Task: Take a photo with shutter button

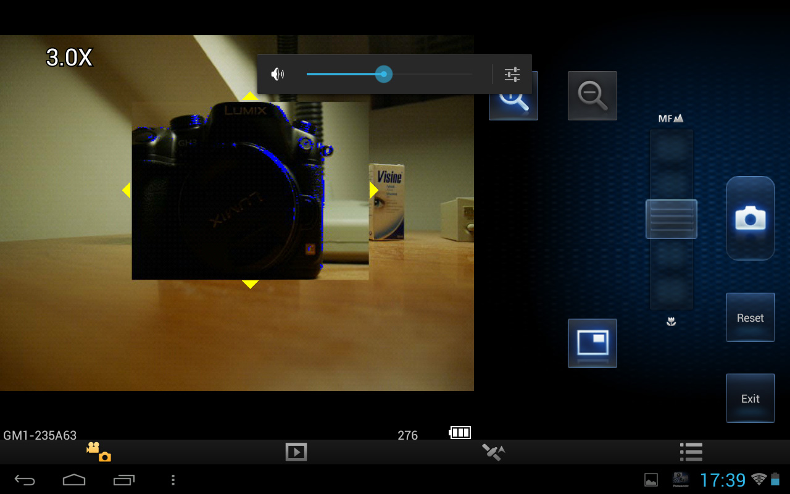Action: (750, 218)
